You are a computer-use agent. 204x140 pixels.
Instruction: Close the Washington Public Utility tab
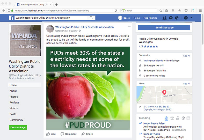(x=50, y=5)
